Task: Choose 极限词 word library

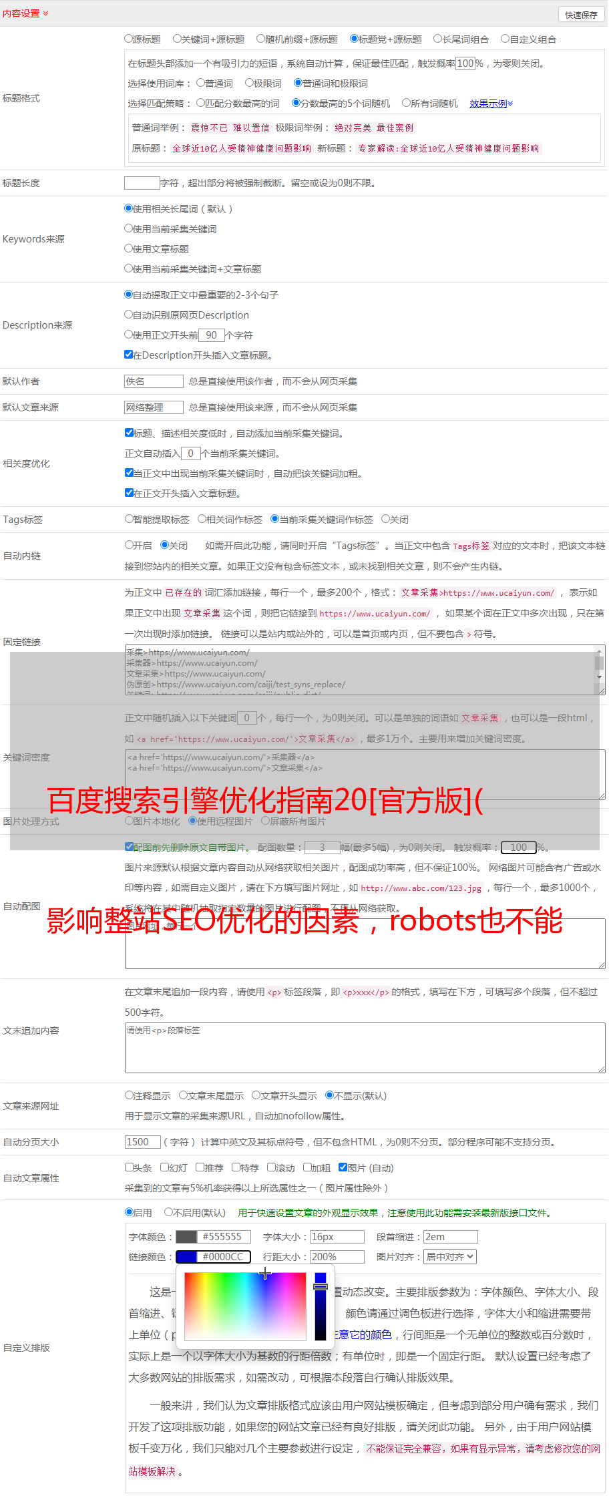Action: (x=249, y=83)
